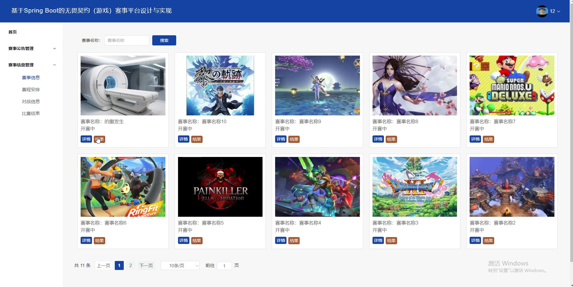Image resolution: width=573 pixels, height=287 pixels.
Task: View 详情 for 赛事名称3
Action: click(378, 240)
